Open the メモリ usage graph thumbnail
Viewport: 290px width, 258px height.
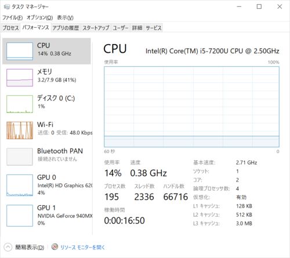(20, 78)
